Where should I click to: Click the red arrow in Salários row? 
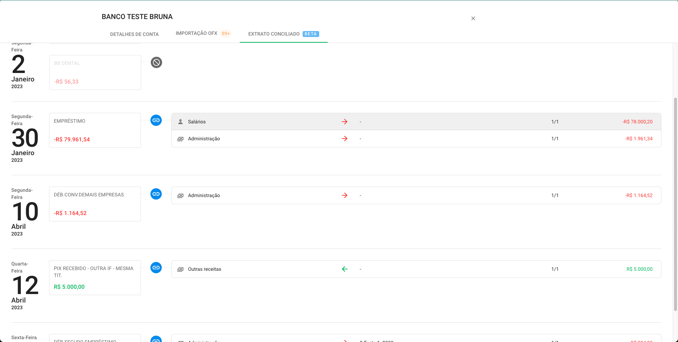[345, 122]
